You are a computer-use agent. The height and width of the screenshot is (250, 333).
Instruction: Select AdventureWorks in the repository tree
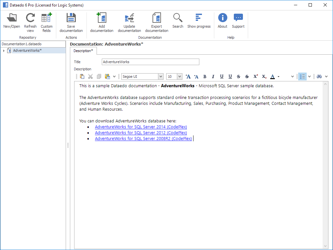point(27,50)
